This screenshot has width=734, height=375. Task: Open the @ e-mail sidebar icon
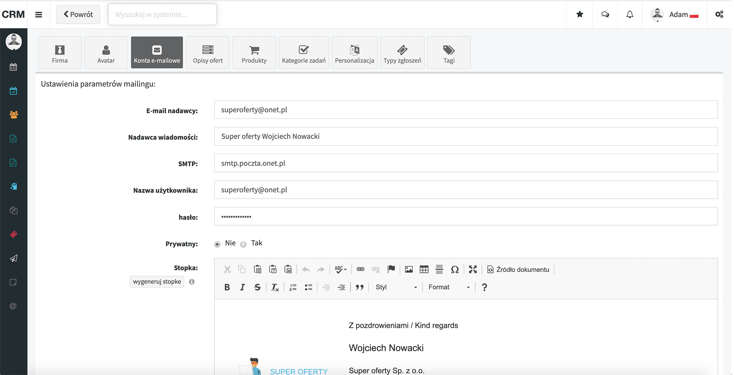click(x=13, y=306)
